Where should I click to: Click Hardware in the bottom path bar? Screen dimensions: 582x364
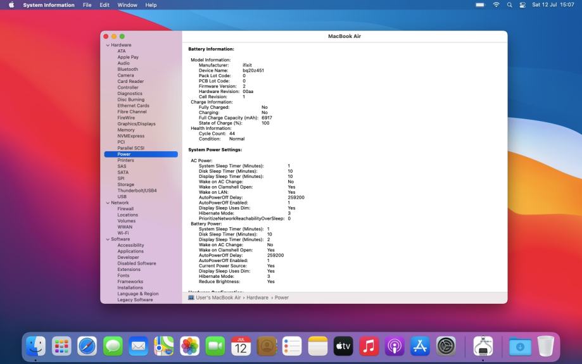click(257, 298)
